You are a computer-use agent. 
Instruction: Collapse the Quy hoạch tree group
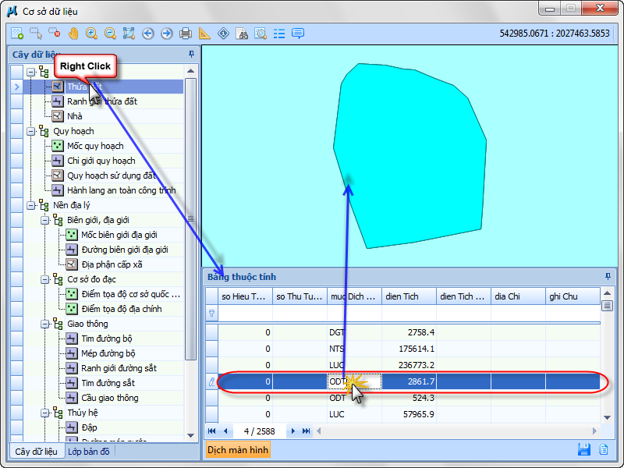coord(31,131)
